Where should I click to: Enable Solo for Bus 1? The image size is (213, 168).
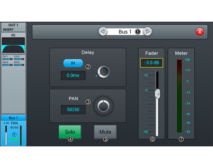click(70, 132)
